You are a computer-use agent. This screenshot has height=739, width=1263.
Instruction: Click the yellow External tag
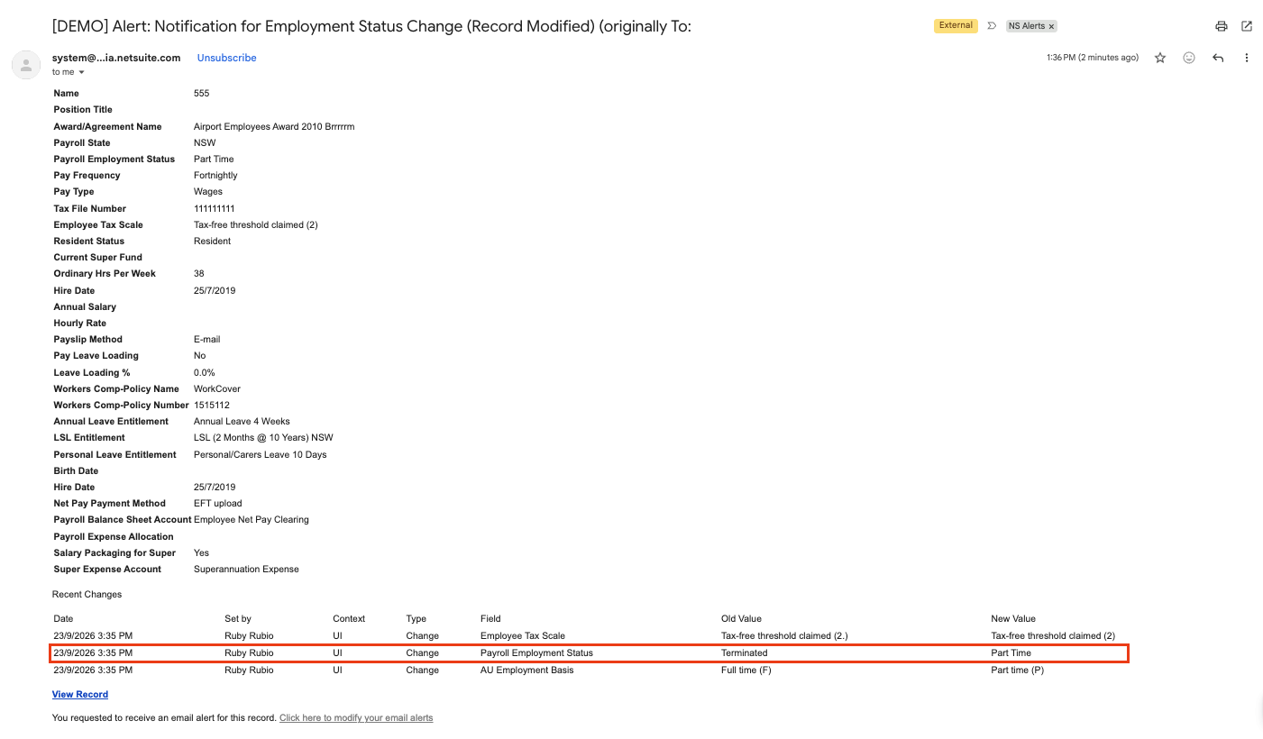coord(956,26)
